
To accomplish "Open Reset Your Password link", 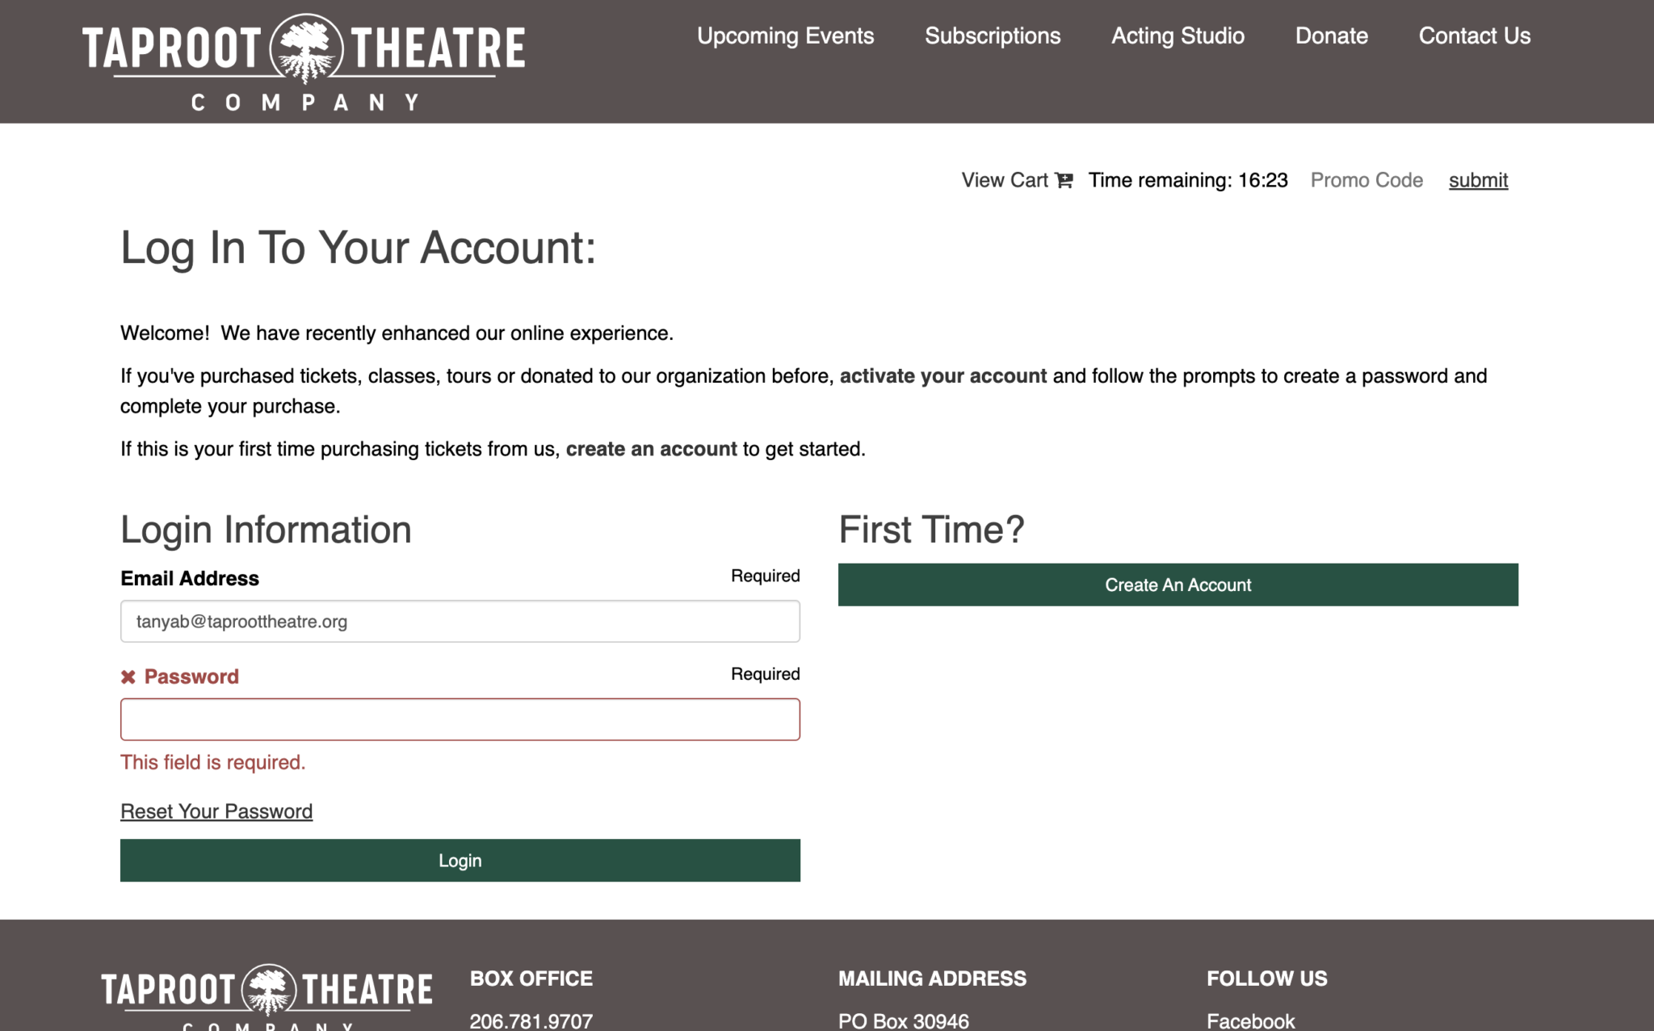I will coord(216,811).
